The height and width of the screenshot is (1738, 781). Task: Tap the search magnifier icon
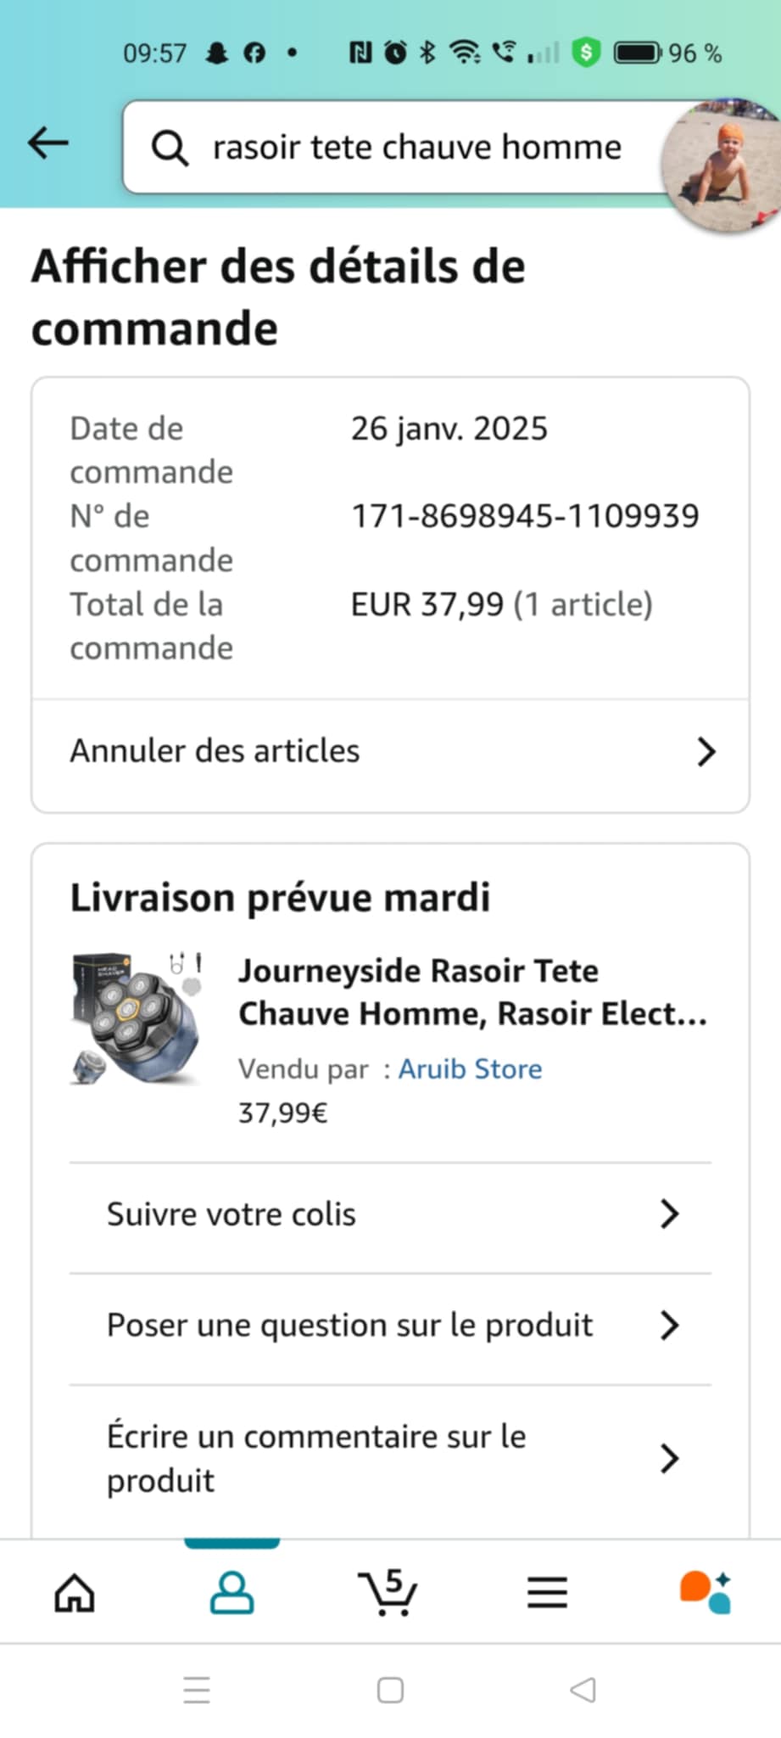[170, 149]
